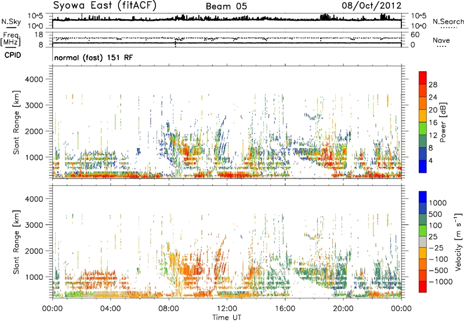Click the 'Nave' legend label
This screenshot has height=321, width=464.
pyautogui.click(x=441, y=40)
